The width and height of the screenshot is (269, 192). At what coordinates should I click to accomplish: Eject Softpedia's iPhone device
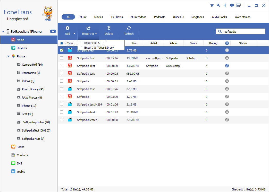pos(53,31)
